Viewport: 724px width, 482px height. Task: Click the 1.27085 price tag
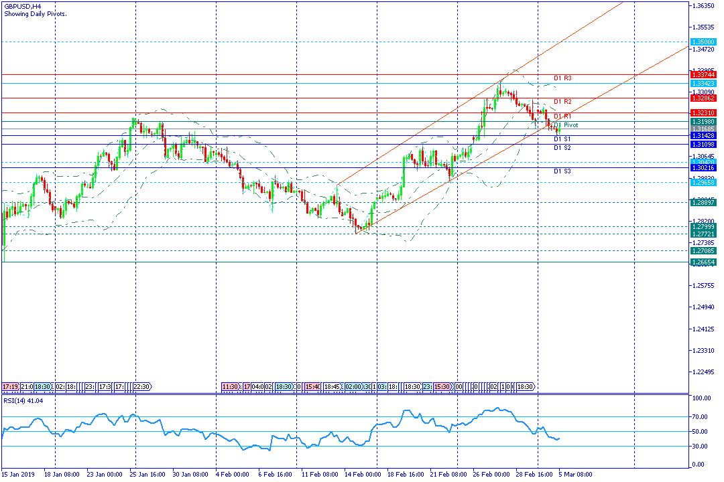703,251
